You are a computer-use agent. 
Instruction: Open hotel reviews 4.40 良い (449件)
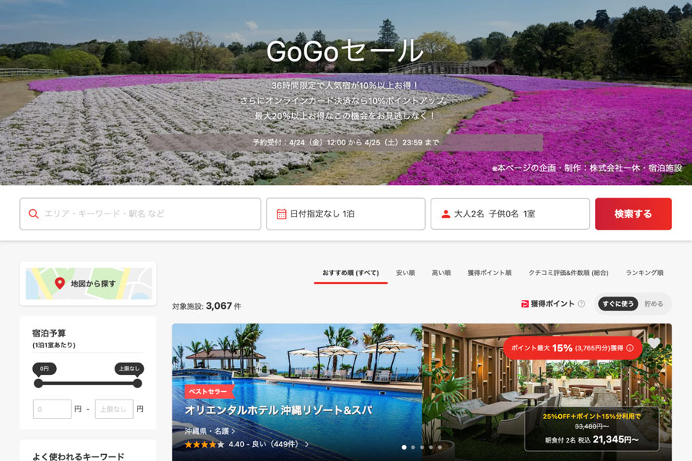click(x=268, y=444)
